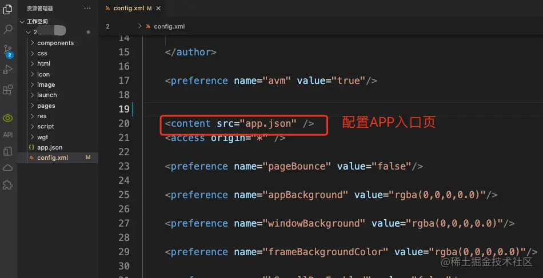Click the appBackground preference line
Image resolution: width=543 pixels, height=278 pixels.
coord(331,195)
